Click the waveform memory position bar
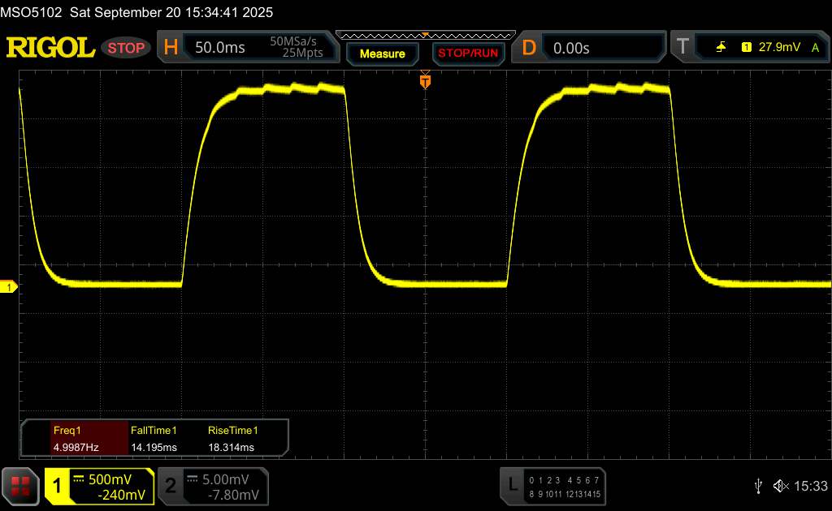Screen dimensions: 832x511 425,35
